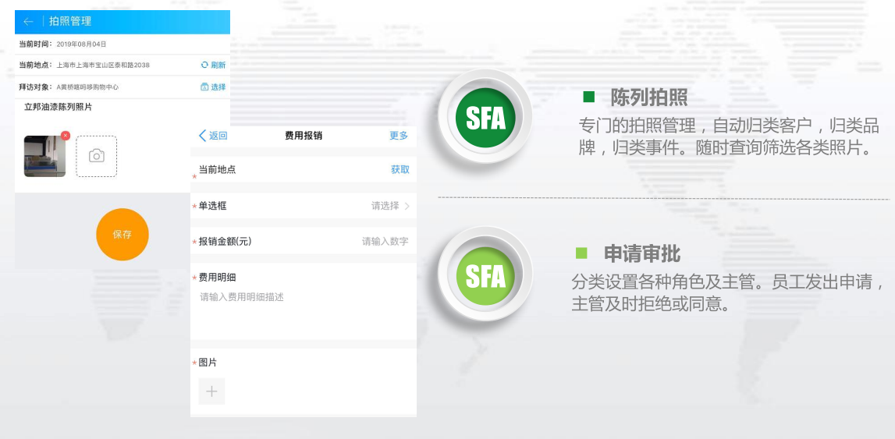Click the 拜访对象 store name field
895x439 pixels.
tap(87, 87)
